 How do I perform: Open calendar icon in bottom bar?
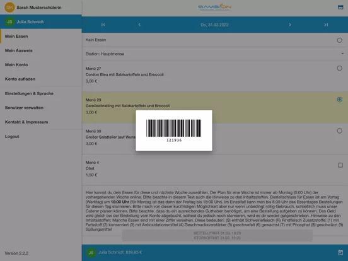pyautogui.click(x=340, y=252)
